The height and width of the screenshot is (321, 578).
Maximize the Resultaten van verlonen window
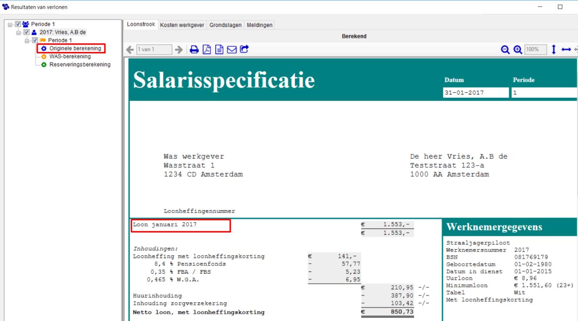point(560,7)
